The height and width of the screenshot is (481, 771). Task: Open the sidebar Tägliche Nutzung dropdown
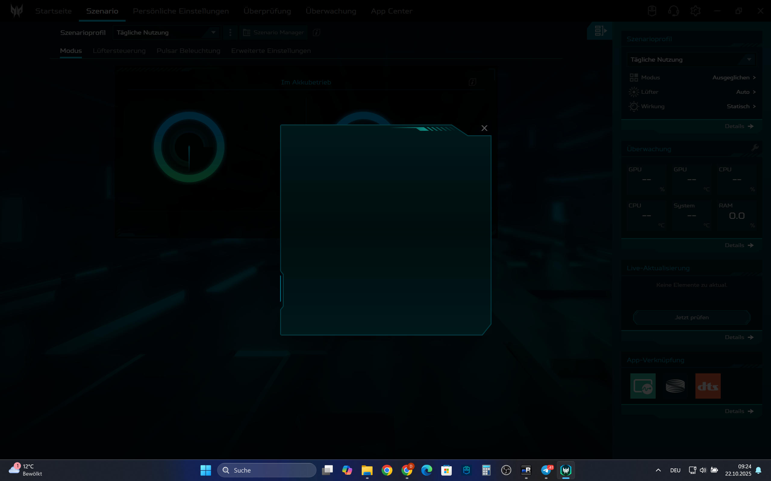coord(749,60)
